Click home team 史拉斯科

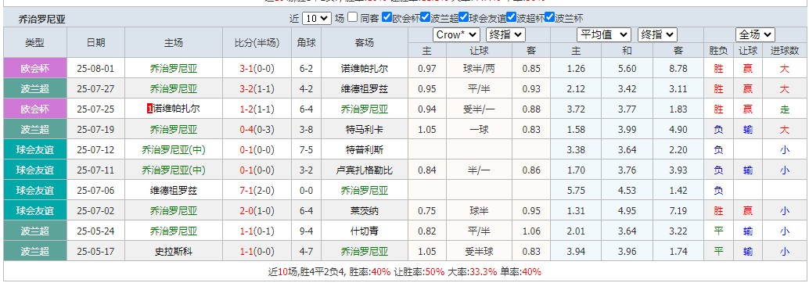(174, 252)
